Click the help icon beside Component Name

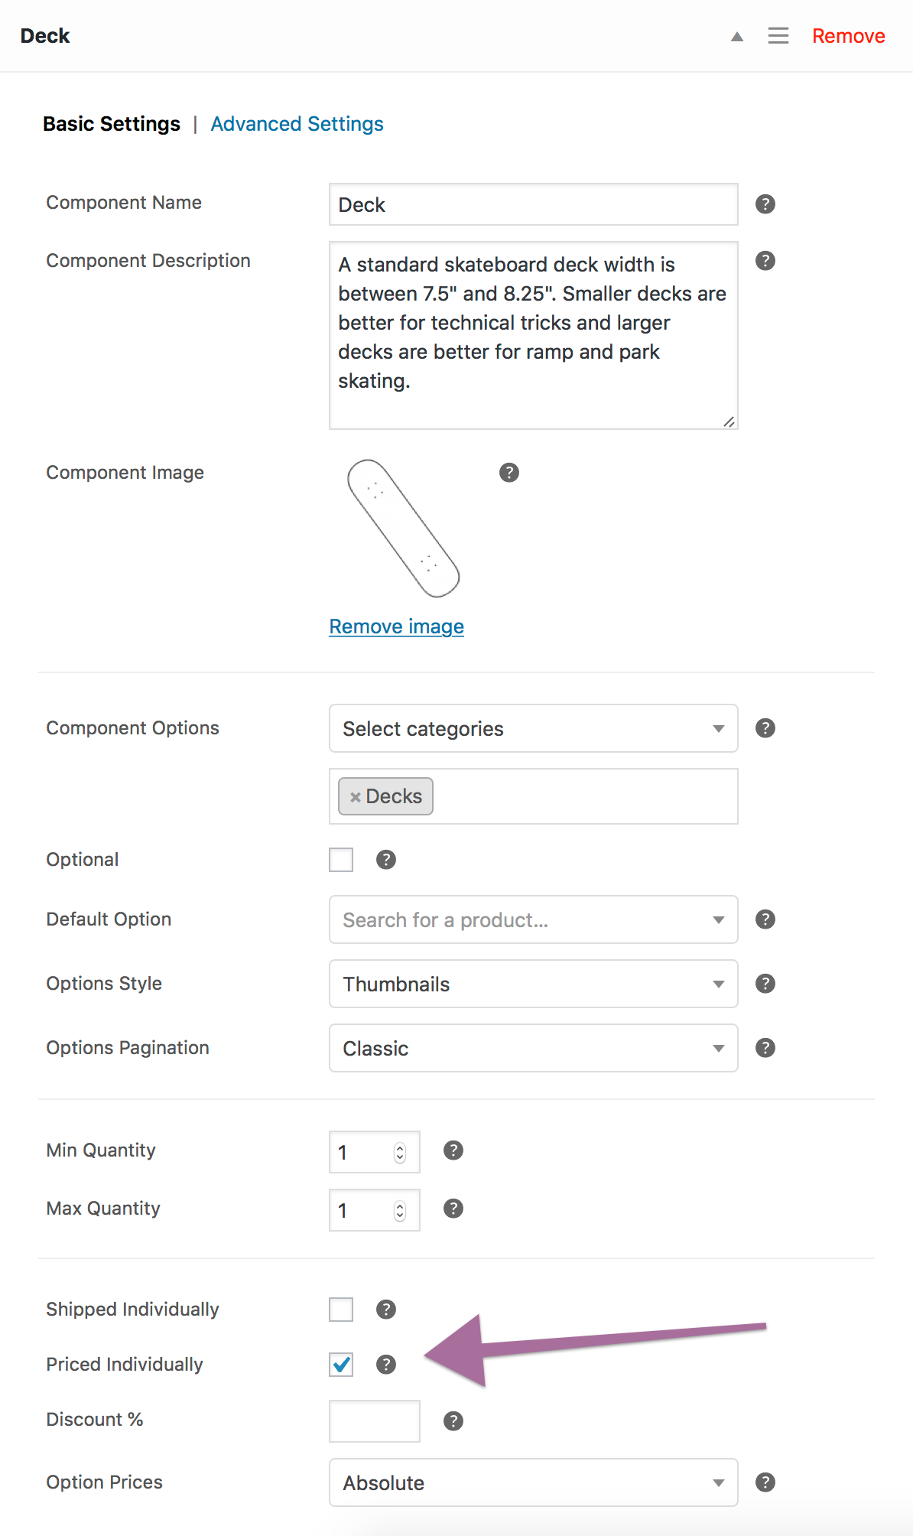point(765,204)
